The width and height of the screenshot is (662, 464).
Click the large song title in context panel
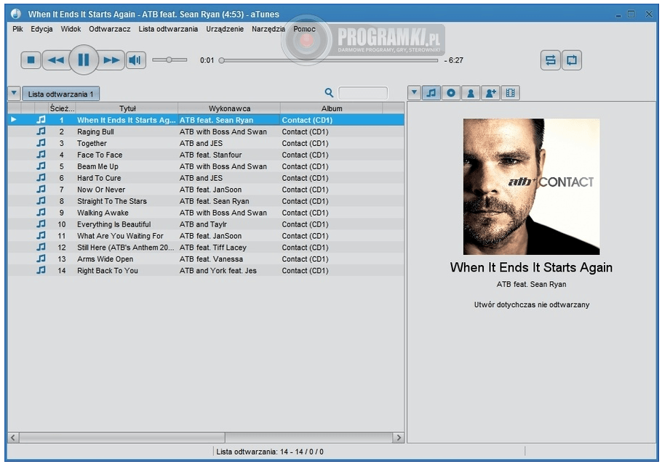pos(531,267)
